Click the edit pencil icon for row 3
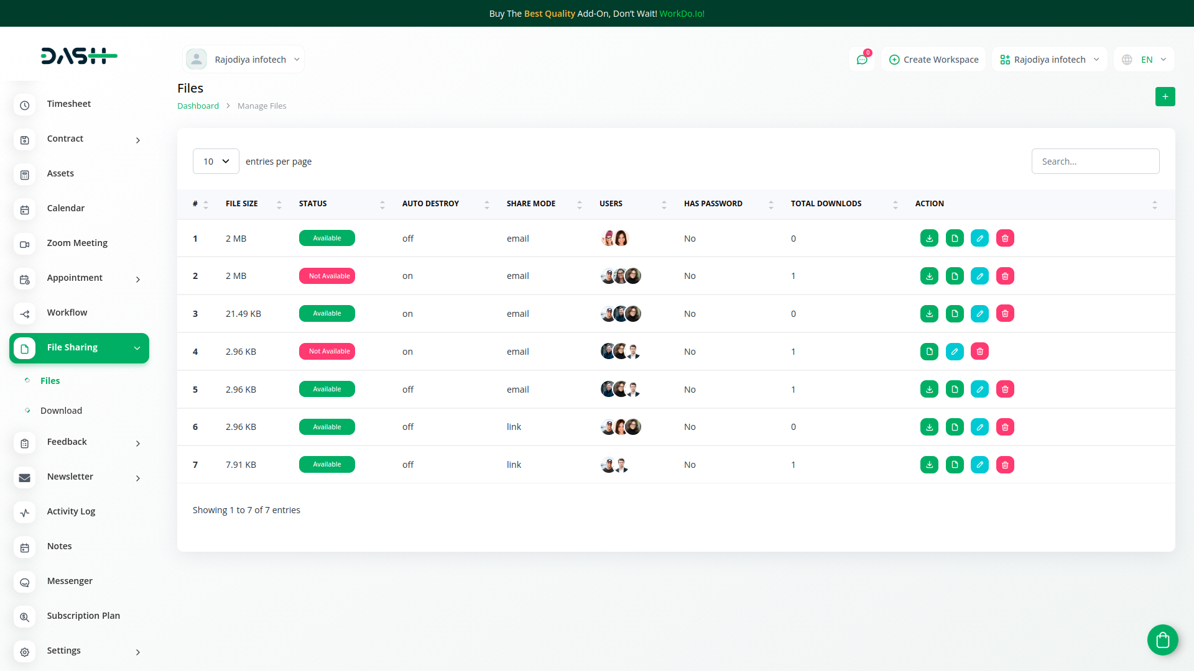 [979, 314]
